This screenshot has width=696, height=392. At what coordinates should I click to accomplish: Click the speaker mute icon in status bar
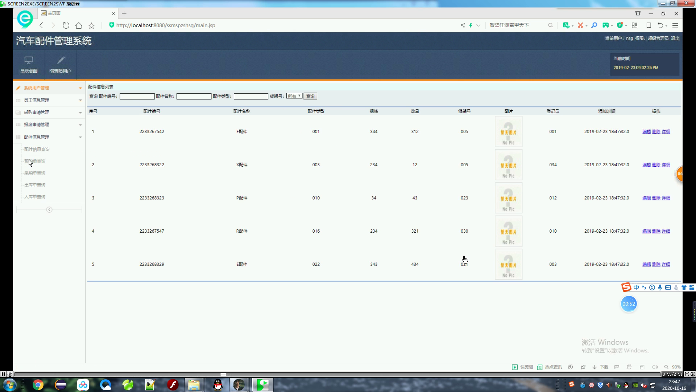coord(655,367)
